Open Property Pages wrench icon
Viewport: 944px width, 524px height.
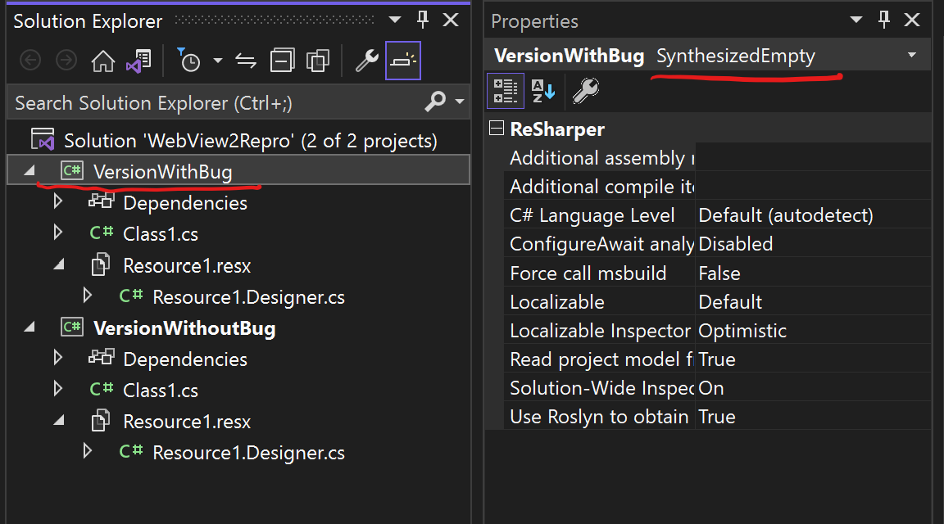pyautogui.click(x=585, y=91)
